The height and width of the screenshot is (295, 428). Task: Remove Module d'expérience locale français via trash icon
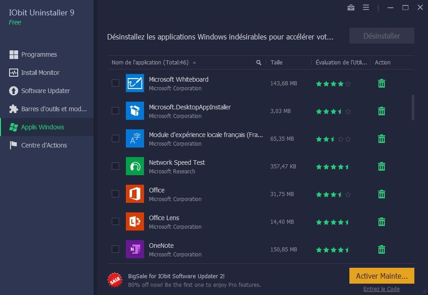coord(382,139)
